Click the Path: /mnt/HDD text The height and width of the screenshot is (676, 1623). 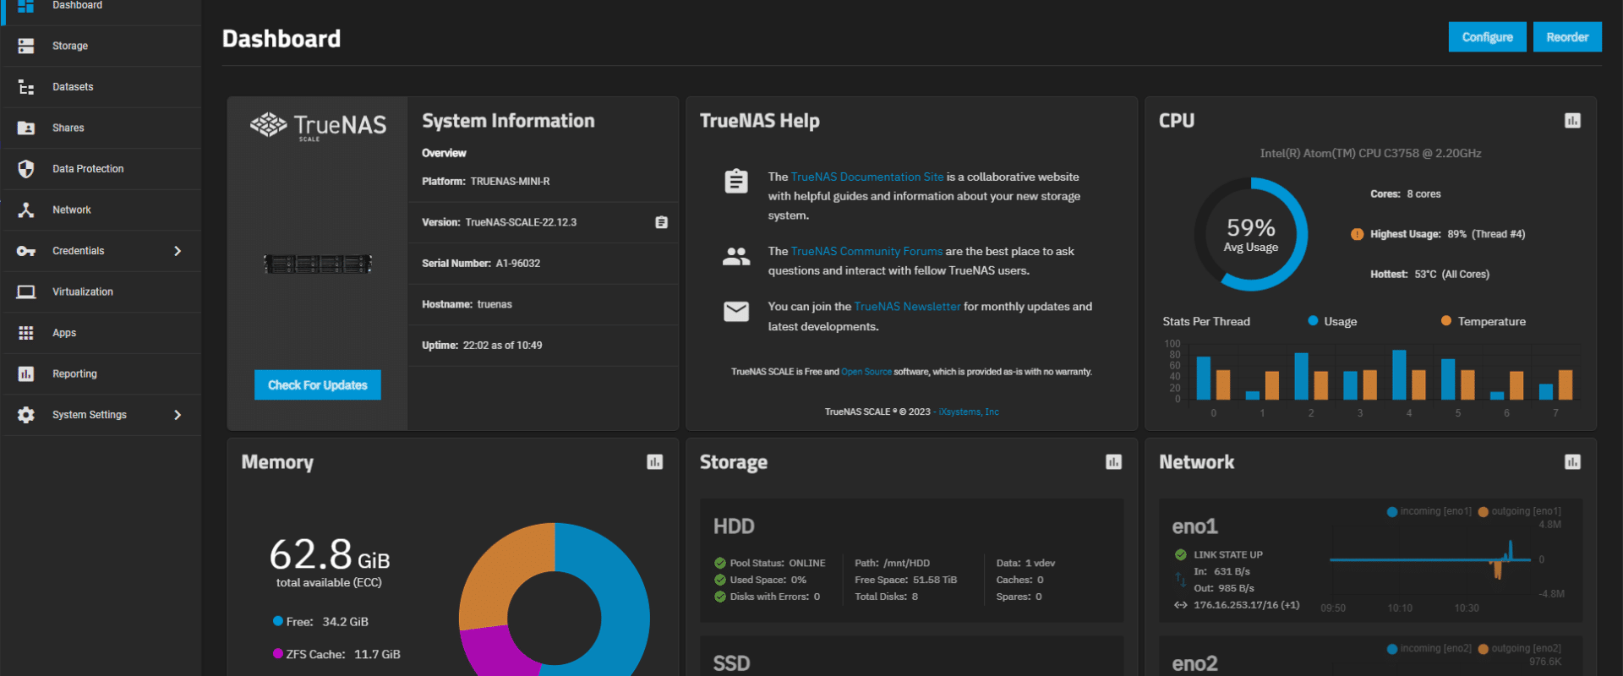point(892,563)
